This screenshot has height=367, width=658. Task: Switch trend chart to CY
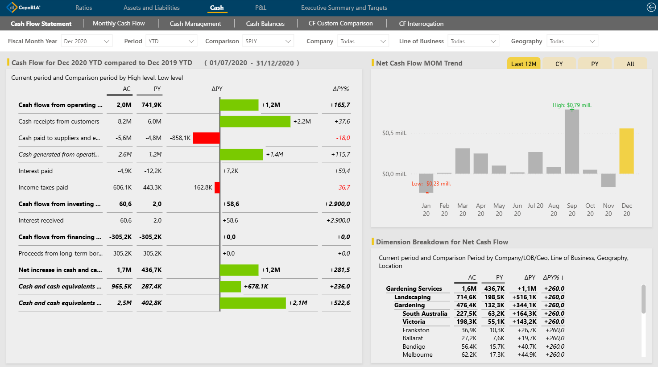pos(559,64)
